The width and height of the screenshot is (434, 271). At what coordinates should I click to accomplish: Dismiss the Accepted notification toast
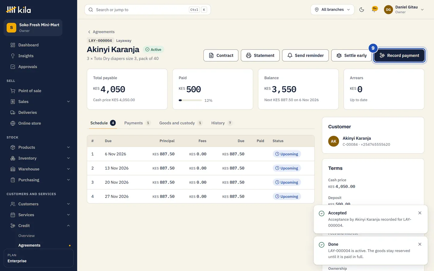point(420,213)
